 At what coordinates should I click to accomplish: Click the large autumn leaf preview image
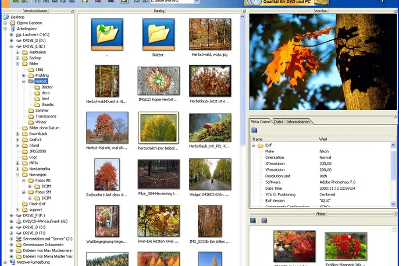[323, 62]
